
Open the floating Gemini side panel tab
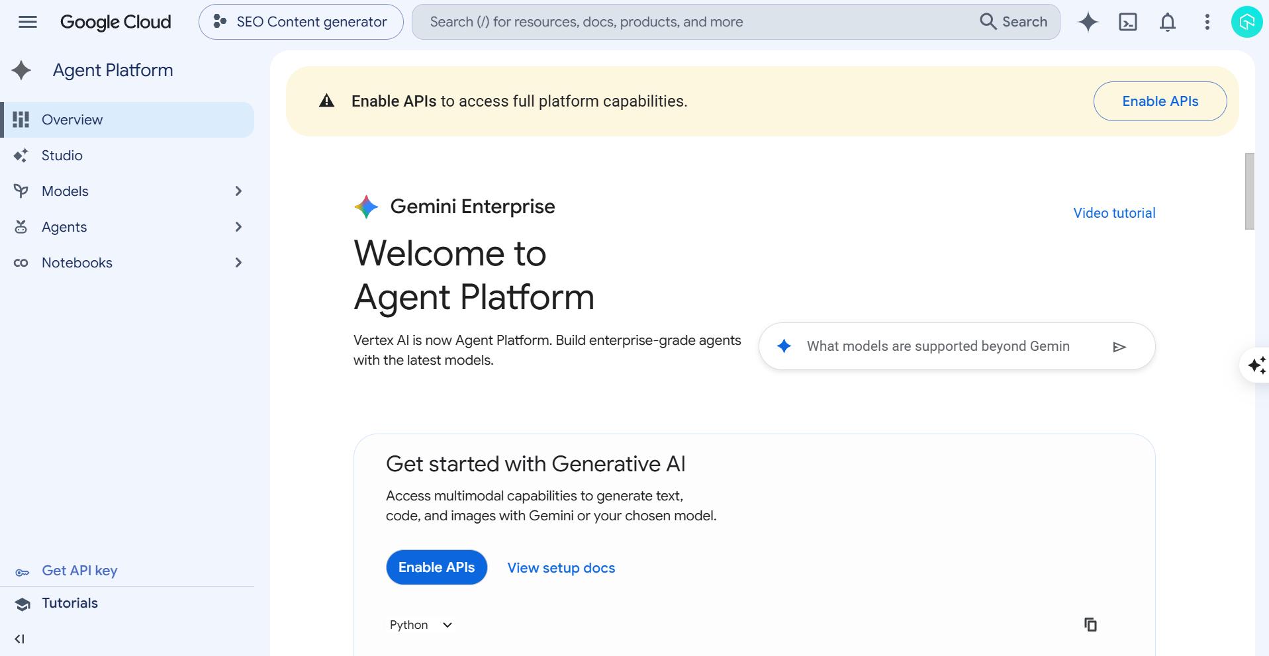[1256, 365]
